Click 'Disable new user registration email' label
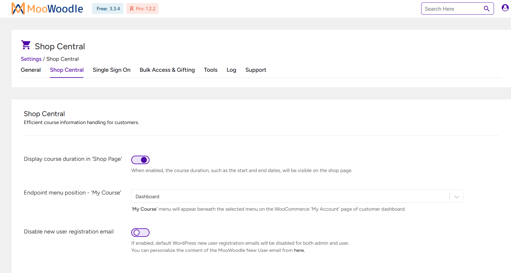Image resolution: width=511 pixels, height=273 pixels. pos(69,232)
